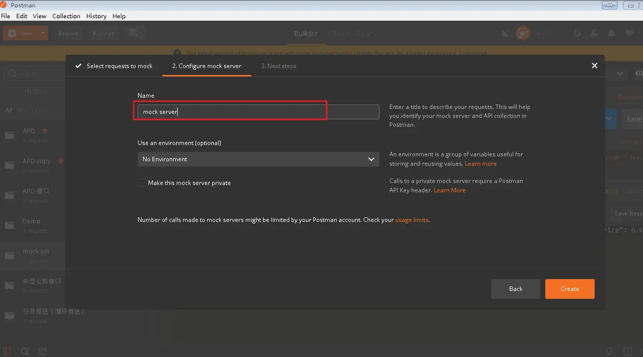Click the lightbulb icon in the bottom bar
643x357 pixels.
click(609, 352)
